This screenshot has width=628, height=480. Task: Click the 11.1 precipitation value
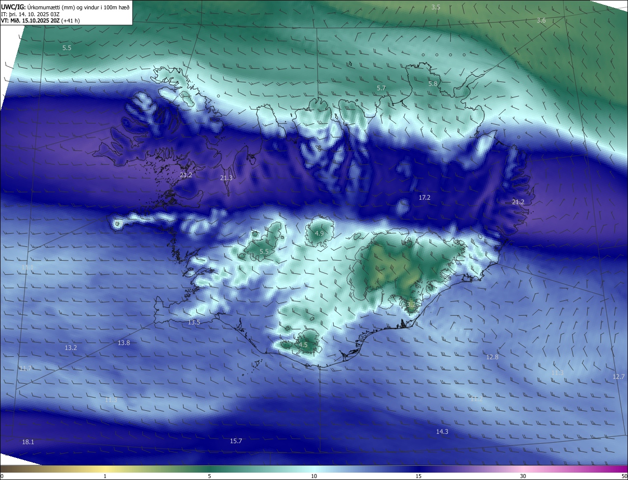[27, 267]
